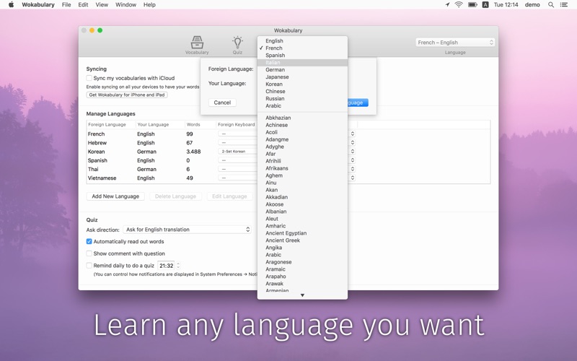Open the Thai row's right-hand popup arrows

[x=352, y=169]
